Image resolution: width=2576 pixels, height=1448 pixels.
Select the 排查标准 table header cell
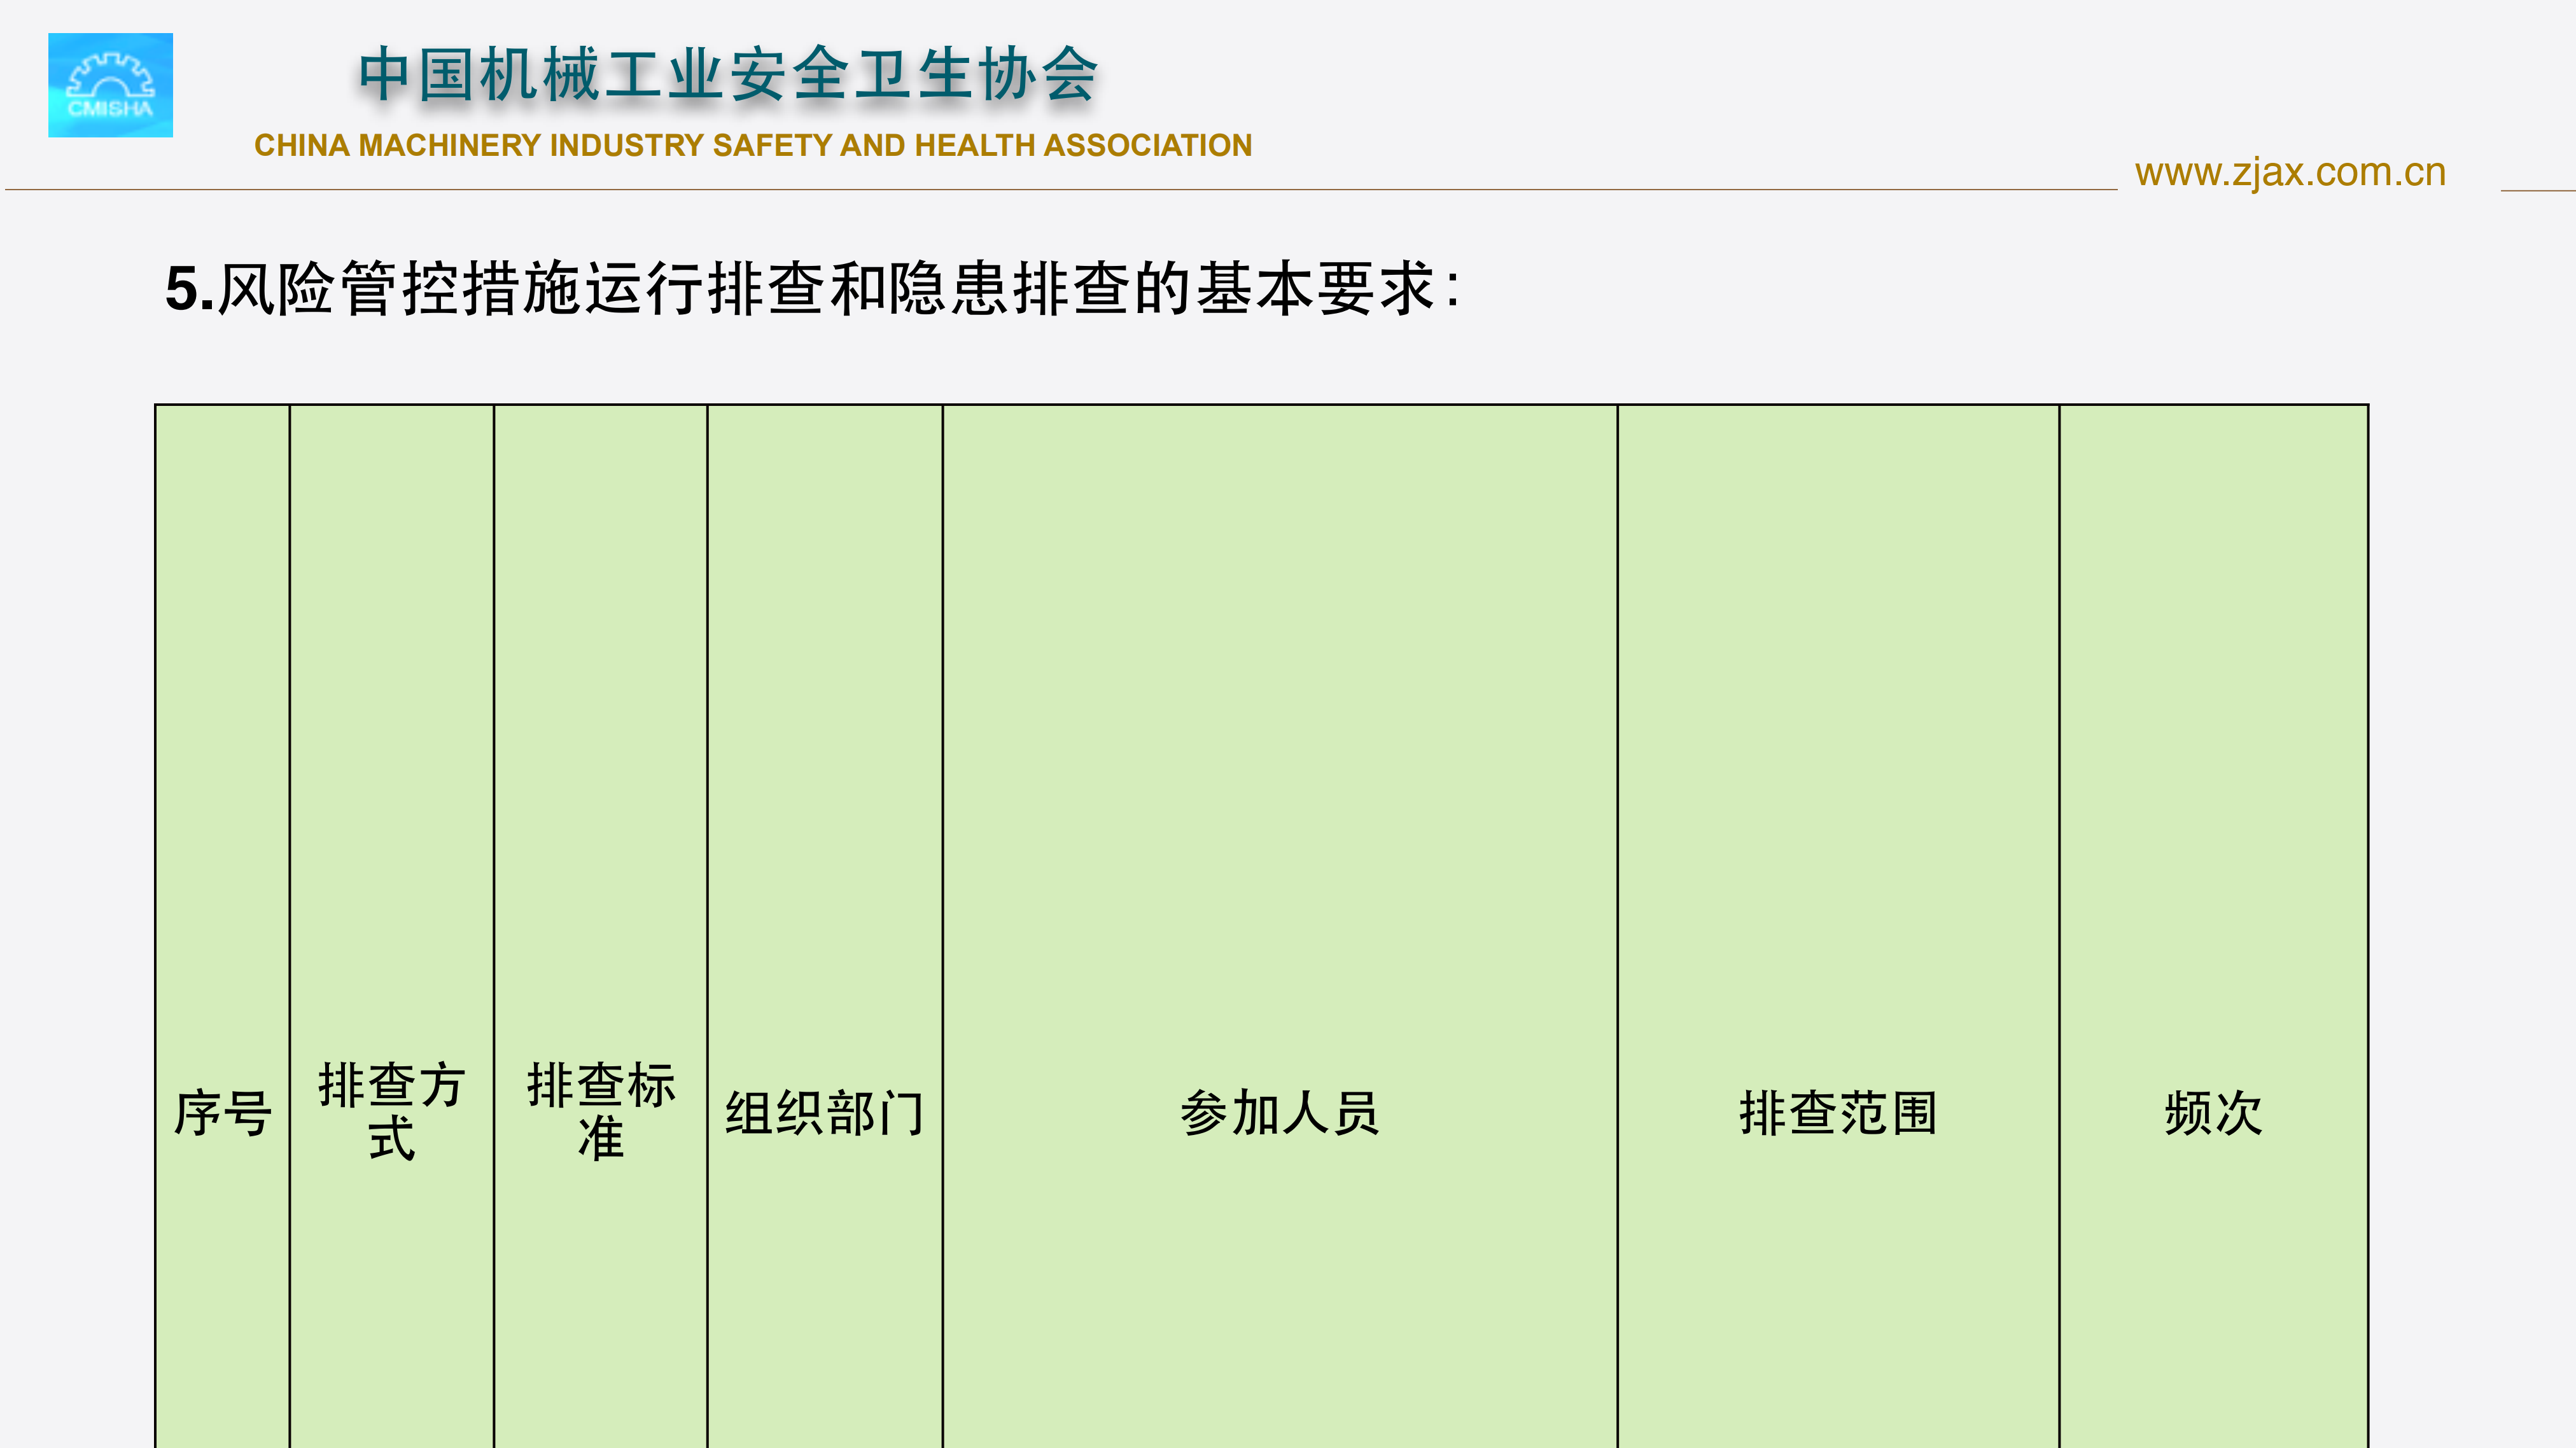coord(601,927)
